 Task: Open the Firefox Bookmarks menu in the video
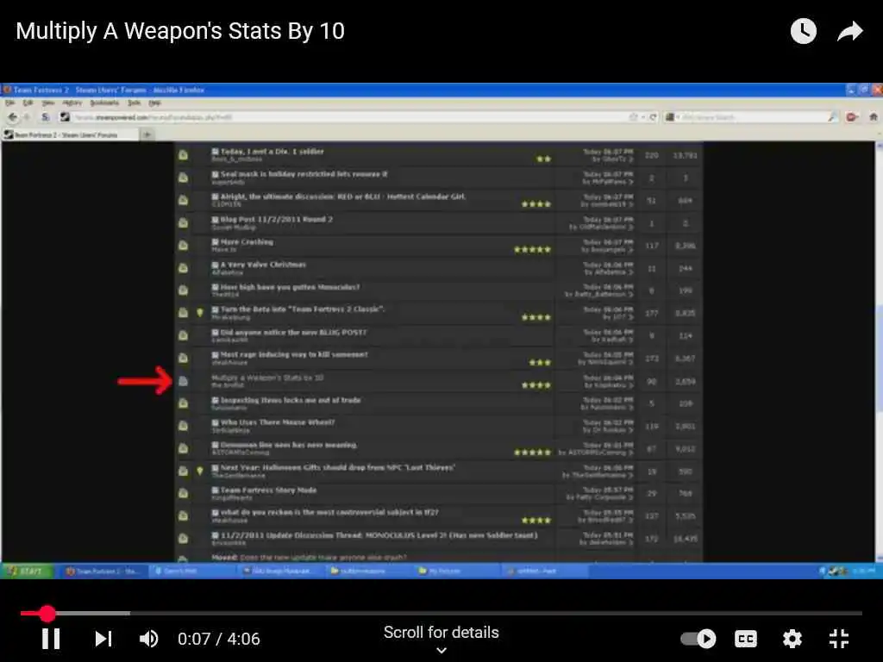point(104,103)
